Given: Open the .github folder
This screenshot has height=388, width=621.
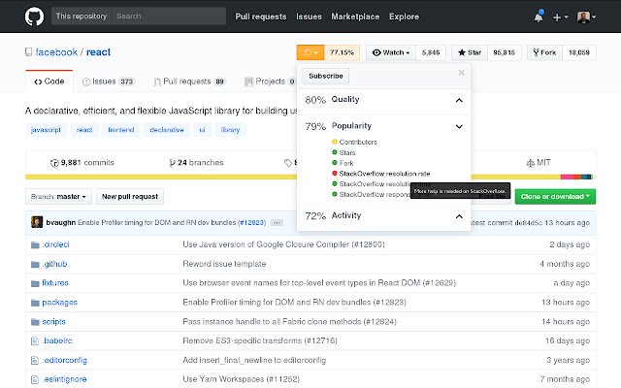Looking at the screenshot, I should tap(54, 264).
